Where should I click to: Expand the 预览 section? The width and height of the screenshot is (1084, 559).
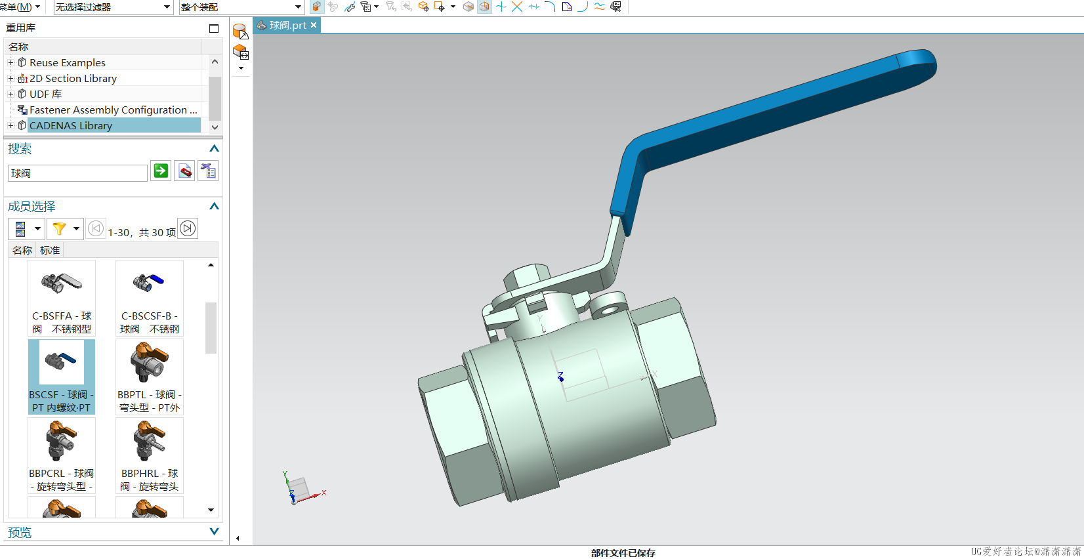[214, 531]
